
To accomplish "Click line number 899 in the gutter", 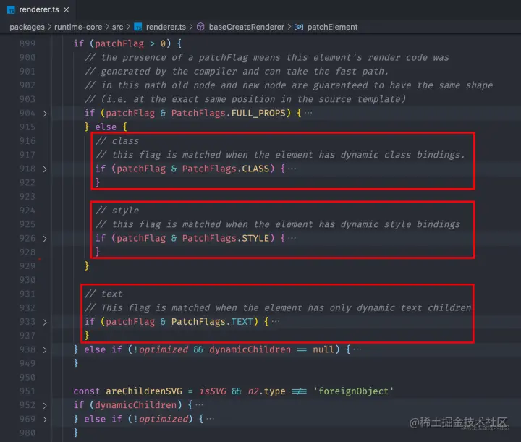I will pos(27,43).
